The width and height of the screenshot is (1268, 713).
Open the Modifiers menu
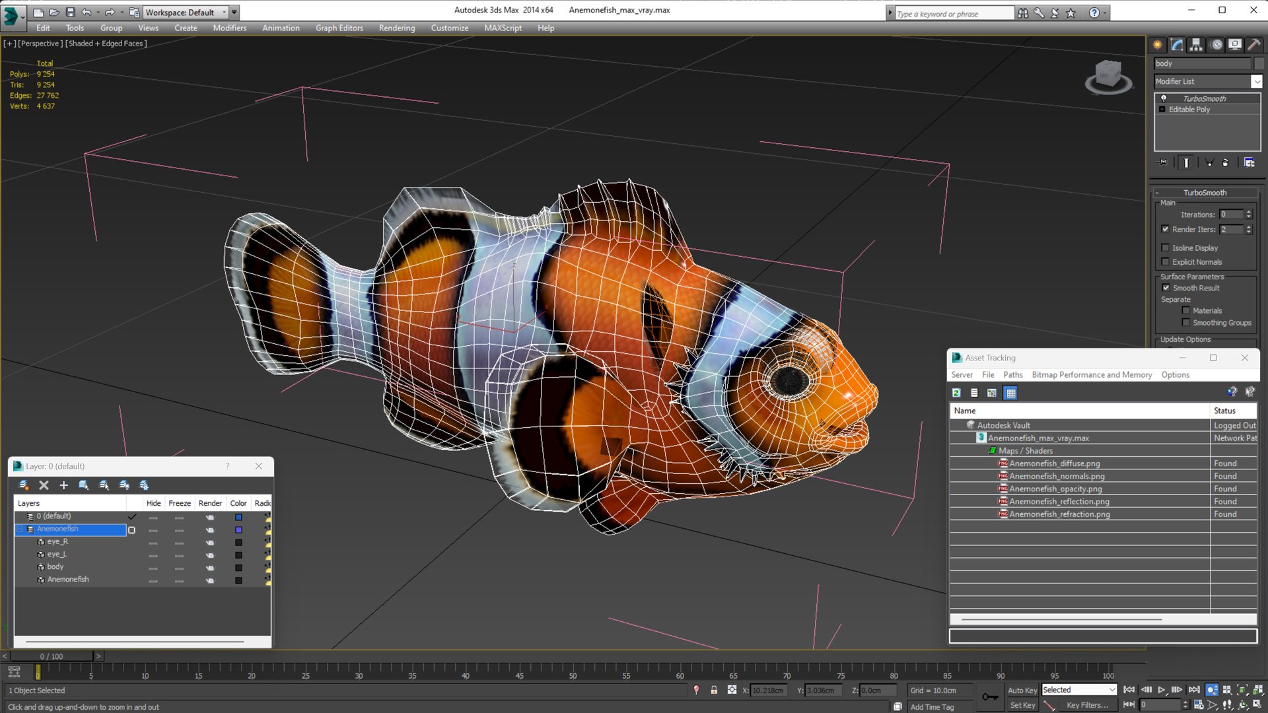tap(229, 28)
